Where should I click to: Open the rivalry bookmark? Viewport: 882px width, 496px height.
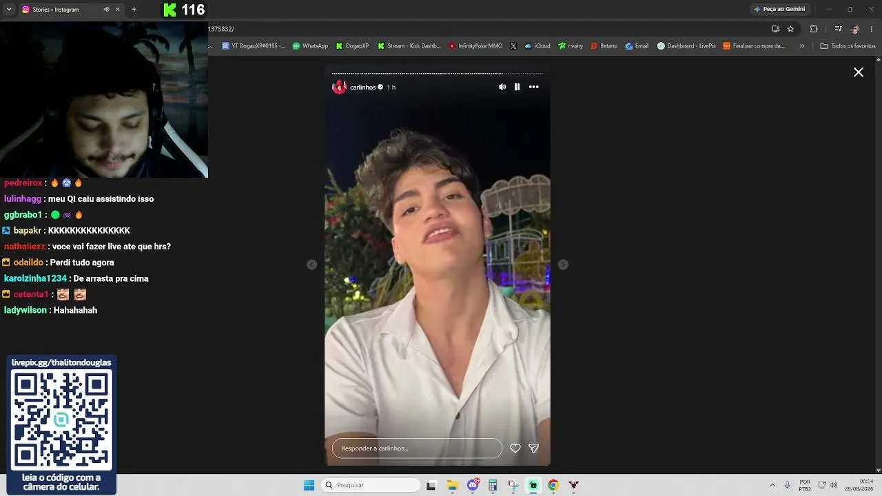point(571,46)
